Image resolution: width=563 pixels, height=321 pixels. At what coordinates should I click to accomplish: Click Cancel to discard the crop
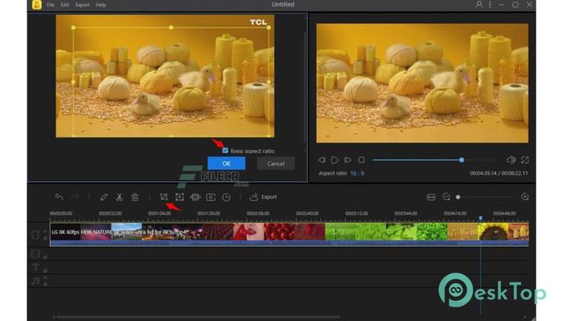(x=276, y=164)
